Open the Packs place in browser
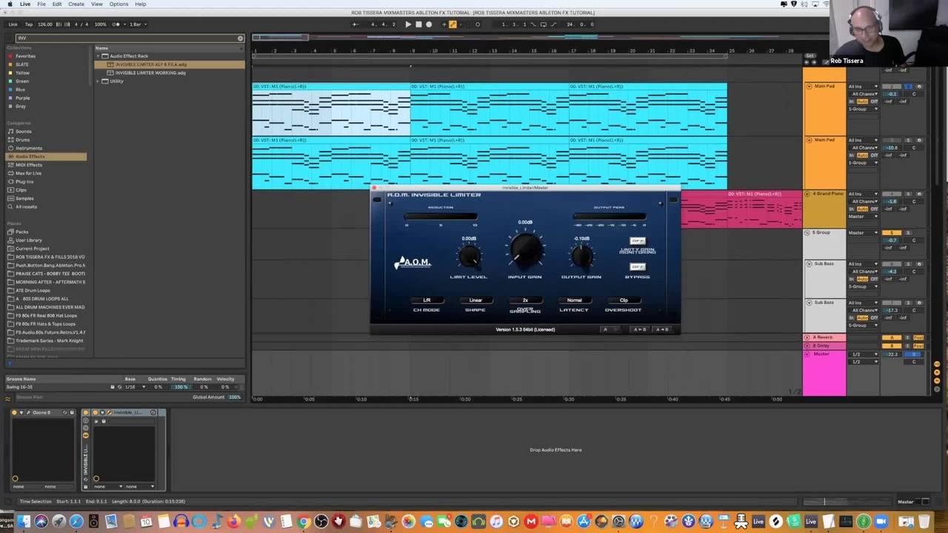The width and height of the screenshot is (948, 533). click(21, 232)
